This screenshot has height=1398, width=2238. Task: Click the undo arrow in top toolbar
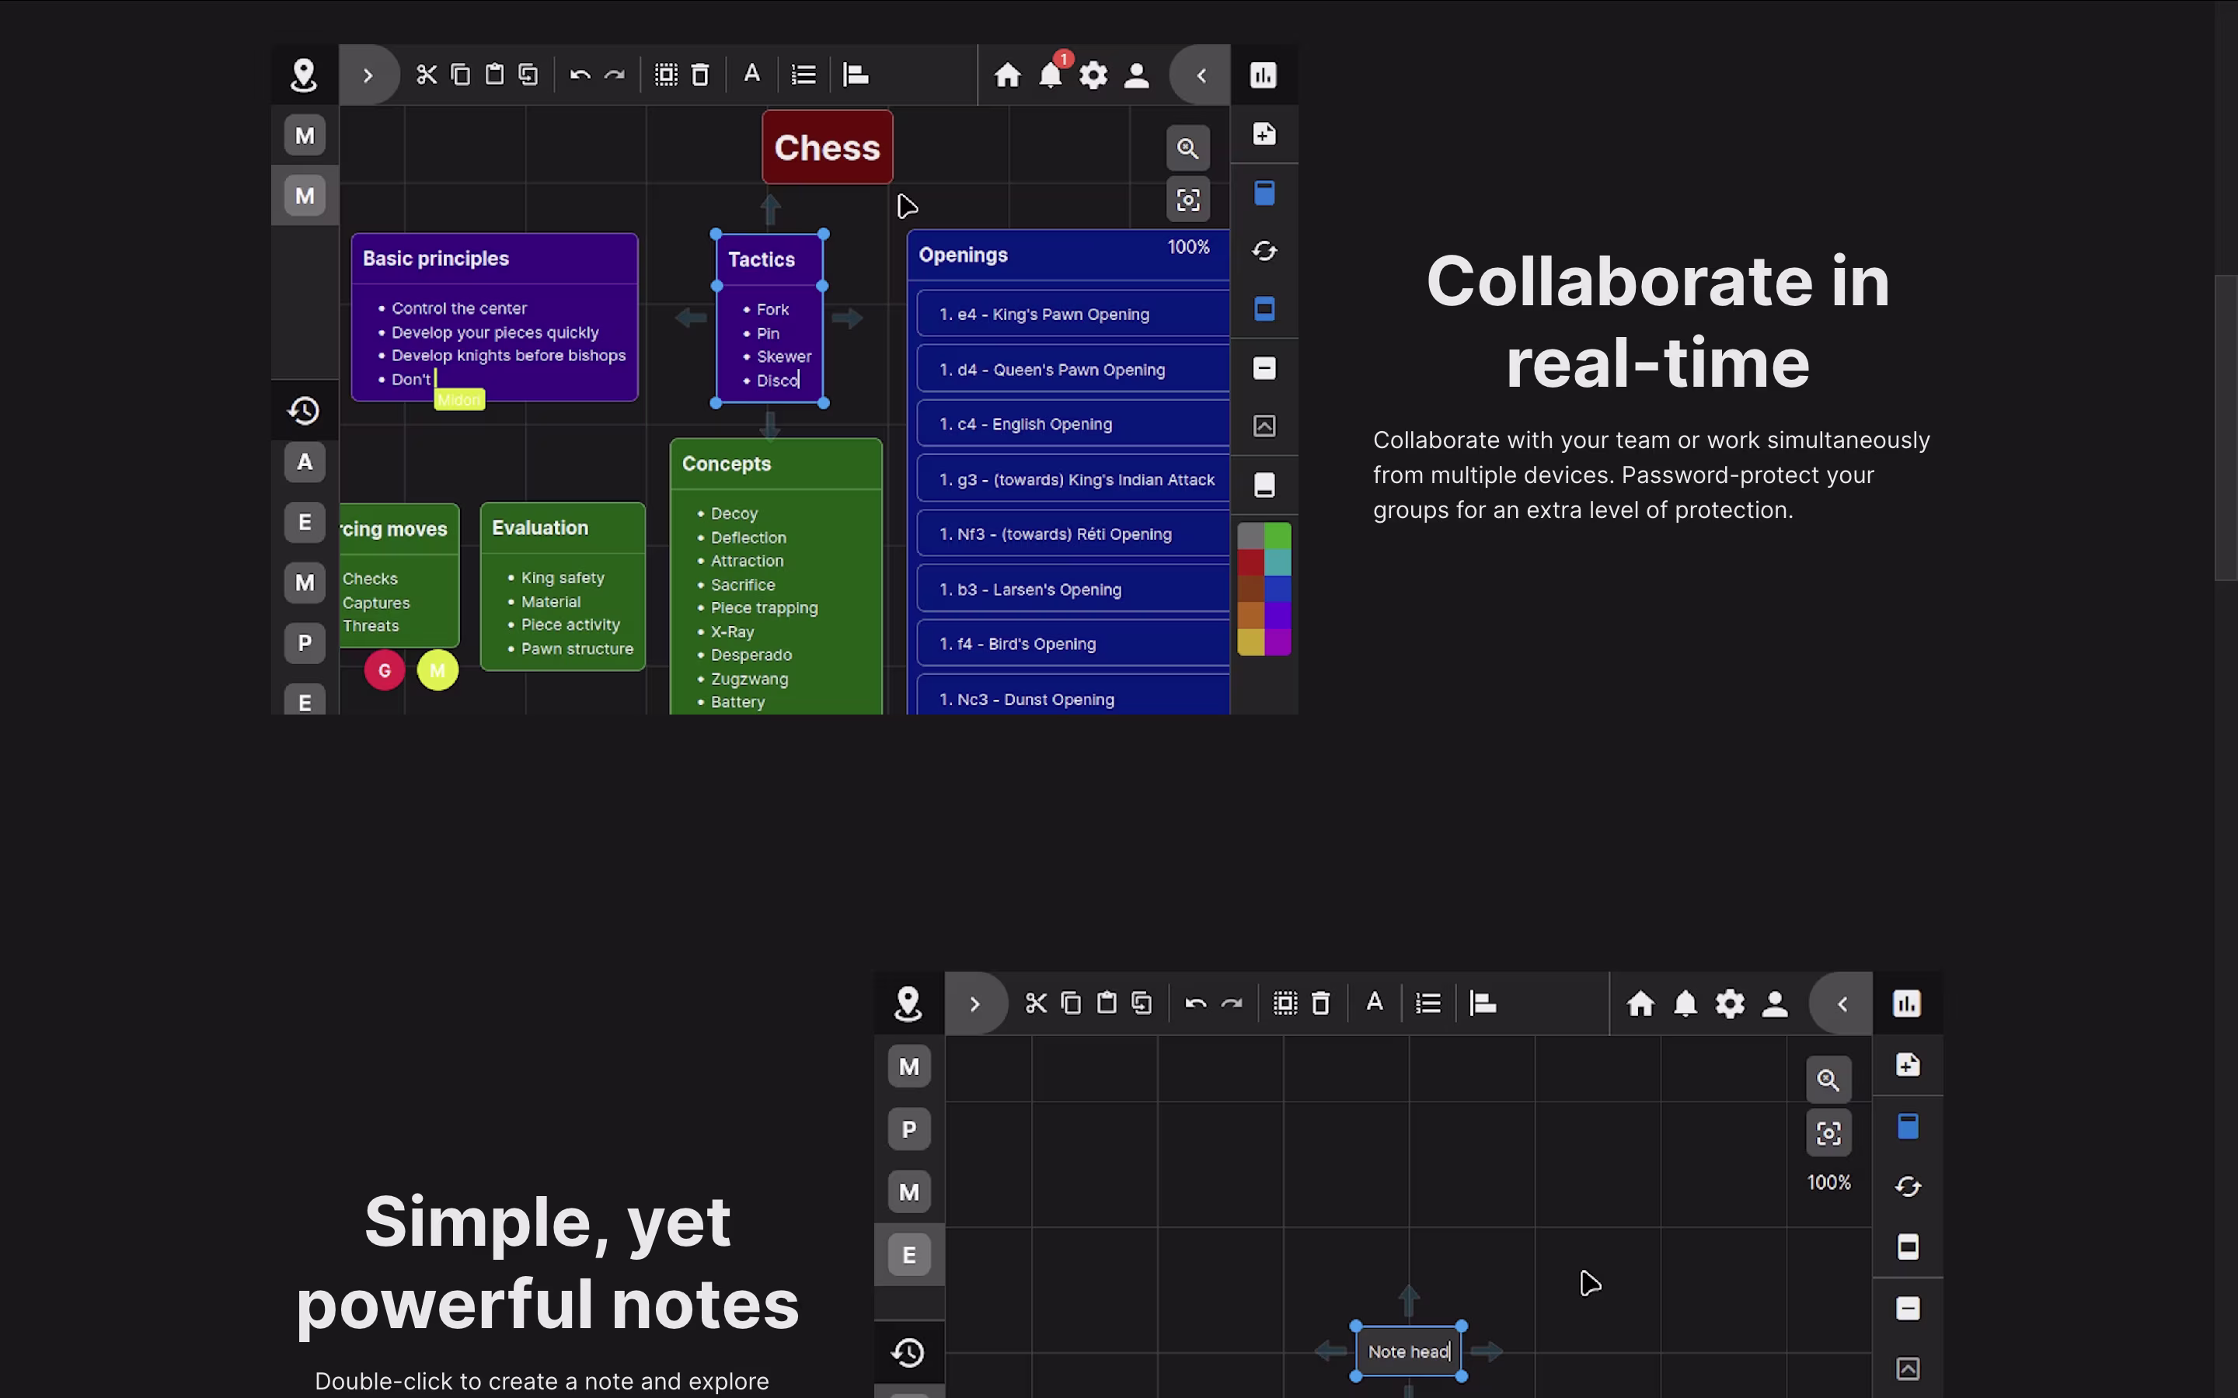580,75
